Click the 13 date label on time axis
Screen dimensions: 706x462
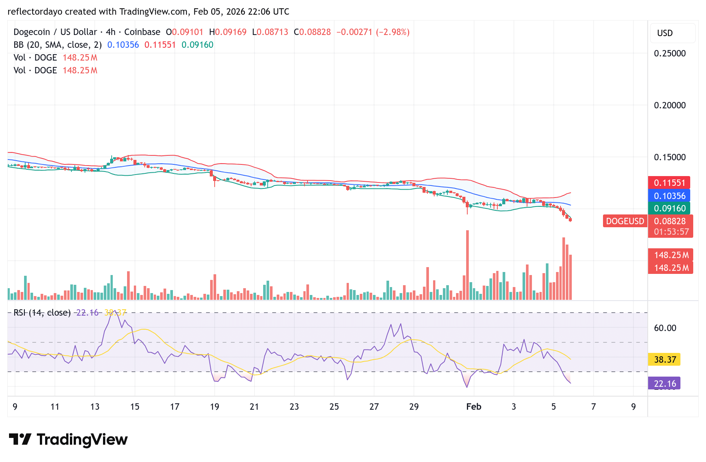point(95,407)
